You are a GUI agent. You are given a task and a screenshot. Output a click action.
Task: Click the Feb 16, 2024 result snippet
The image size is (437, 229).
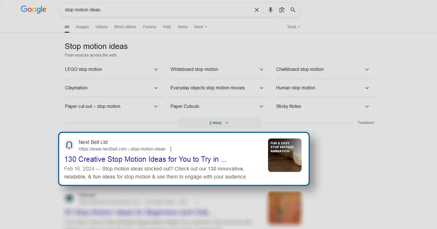point(155,173)
